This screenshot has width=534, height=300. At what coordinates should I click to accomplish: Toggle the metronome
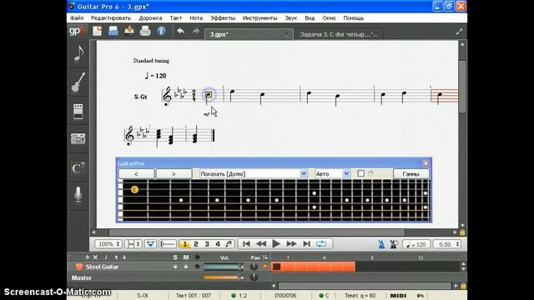coord(381,244)
